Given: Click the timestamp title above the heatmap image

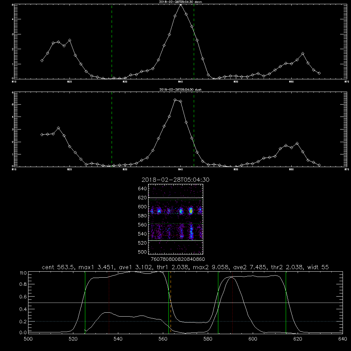Looking at the screenshot, I should click(175, 180).
